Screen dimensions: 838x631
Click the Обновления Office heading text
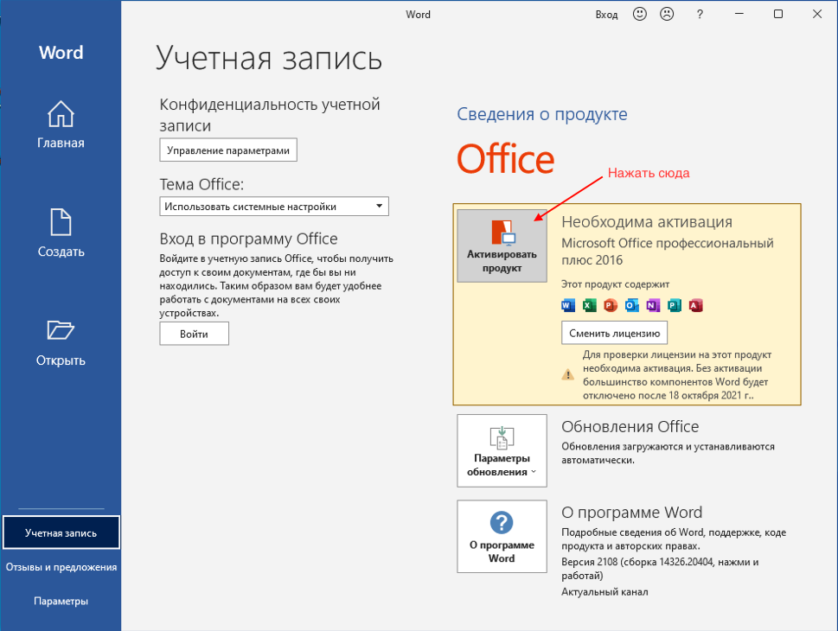point(630,426)
